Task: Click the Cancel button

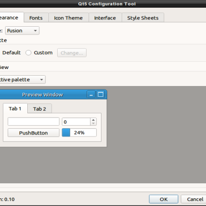Action: tap(194, 199)
